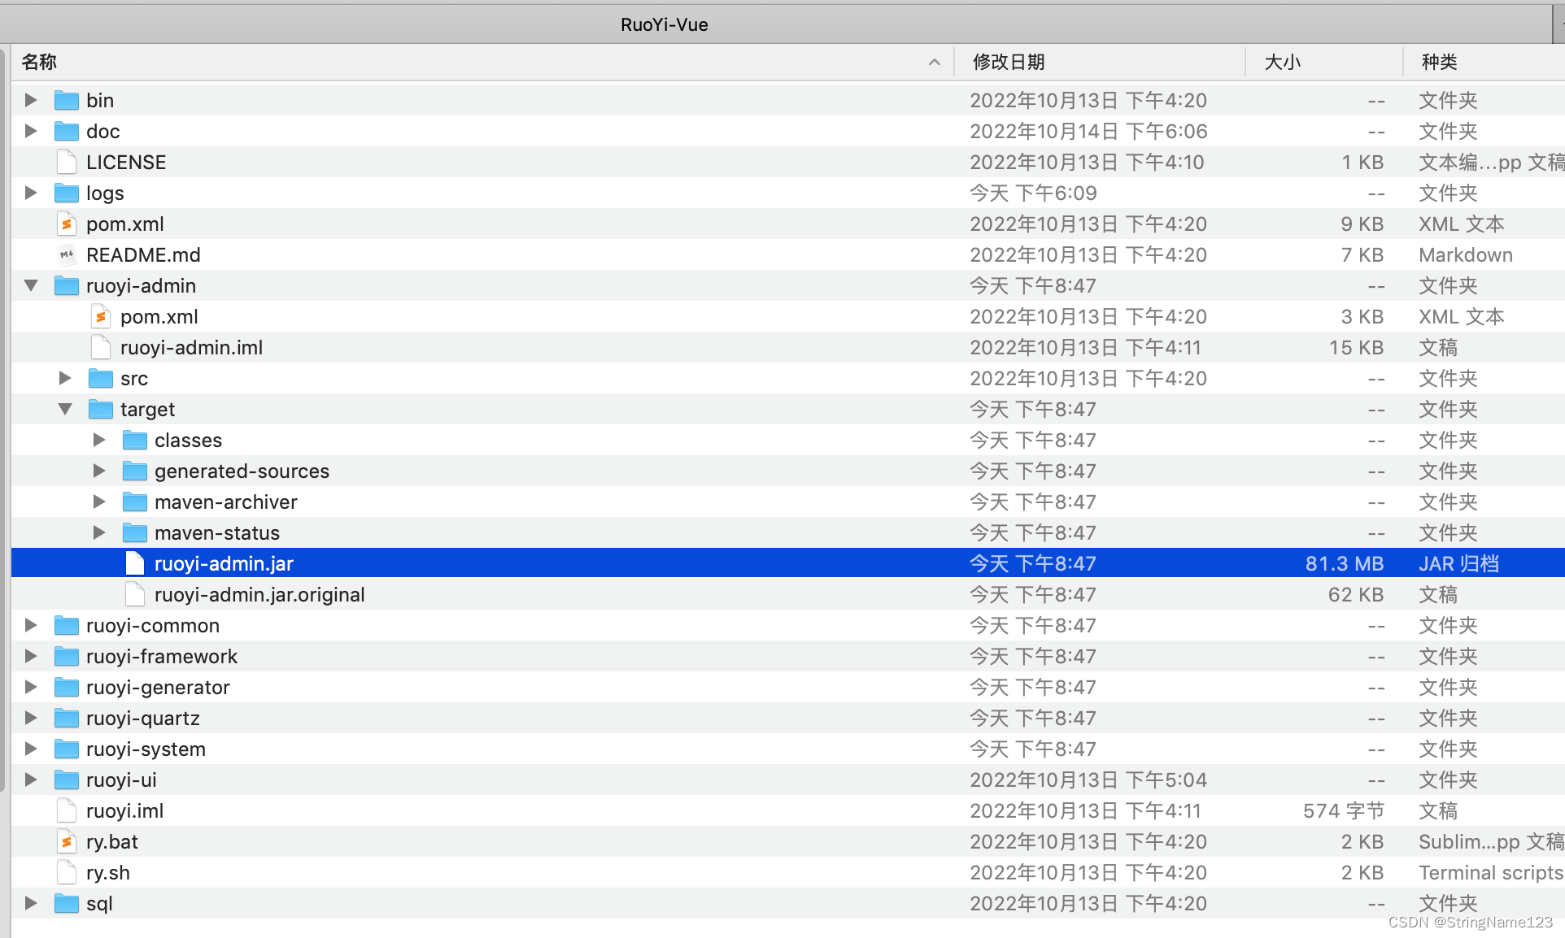Viewport: 1565px width, 938px height.
Task: Click the ruoyi-admin.iml file icon
Action: coord(101,347)
